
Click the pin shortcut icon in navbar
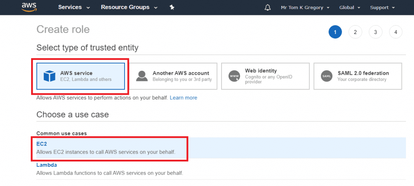tap(172, 7)
